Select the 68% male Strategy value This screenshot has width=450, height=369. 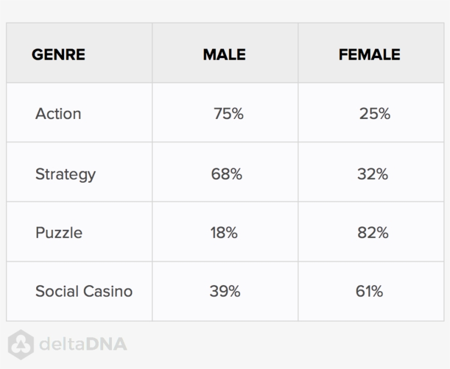[226, 174]
